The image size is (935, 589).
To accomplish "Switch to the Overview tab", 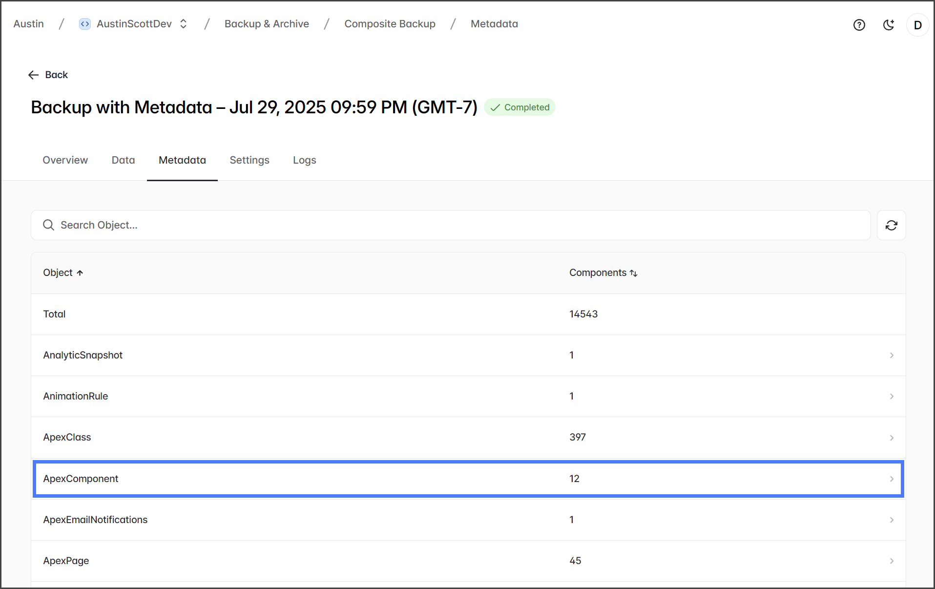I will (x=65, y=160).
